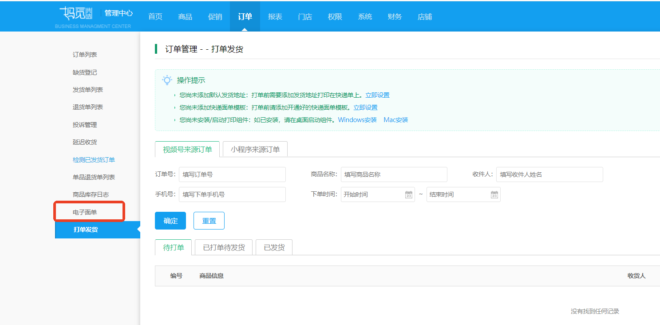Click the lightbulb 操作提示 icon
The height and width of the screenshot is (325, 660).
(167, 80)
